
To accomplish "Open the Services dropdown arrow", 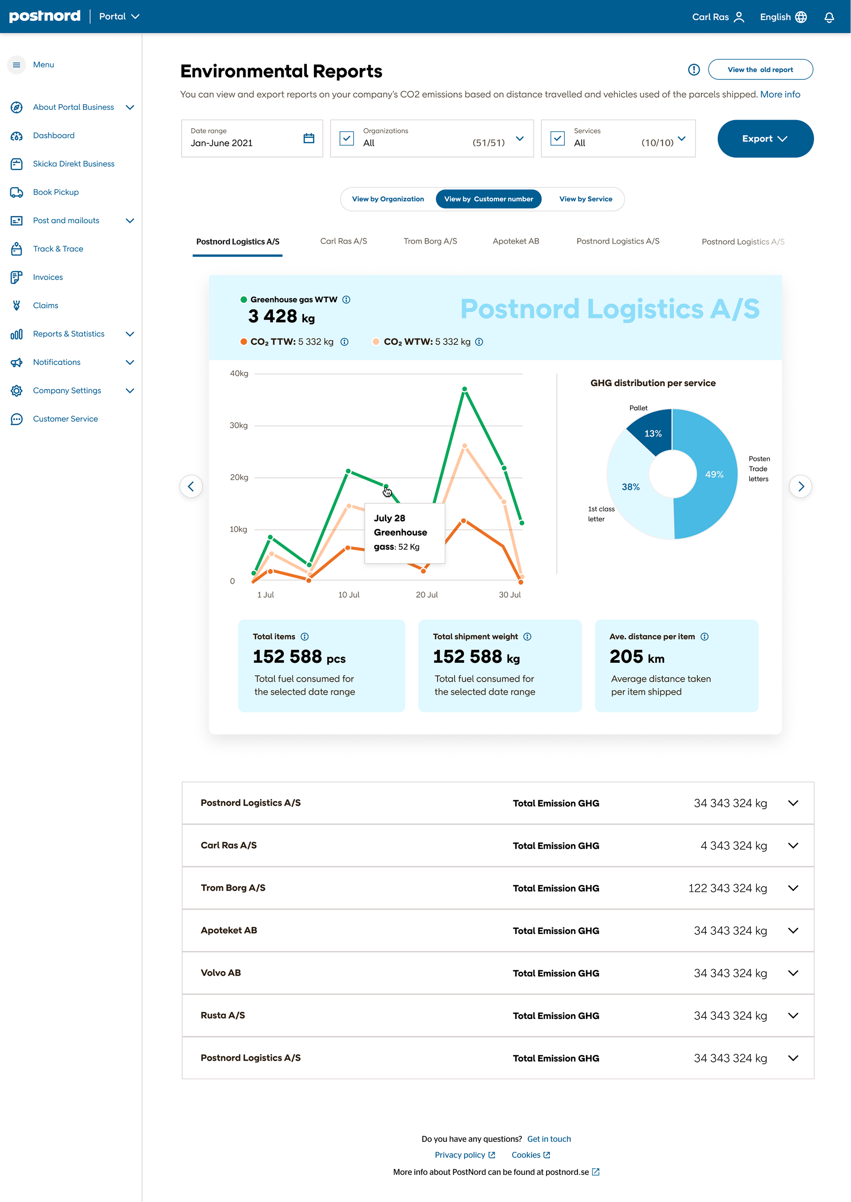I will tap(681, 139).
